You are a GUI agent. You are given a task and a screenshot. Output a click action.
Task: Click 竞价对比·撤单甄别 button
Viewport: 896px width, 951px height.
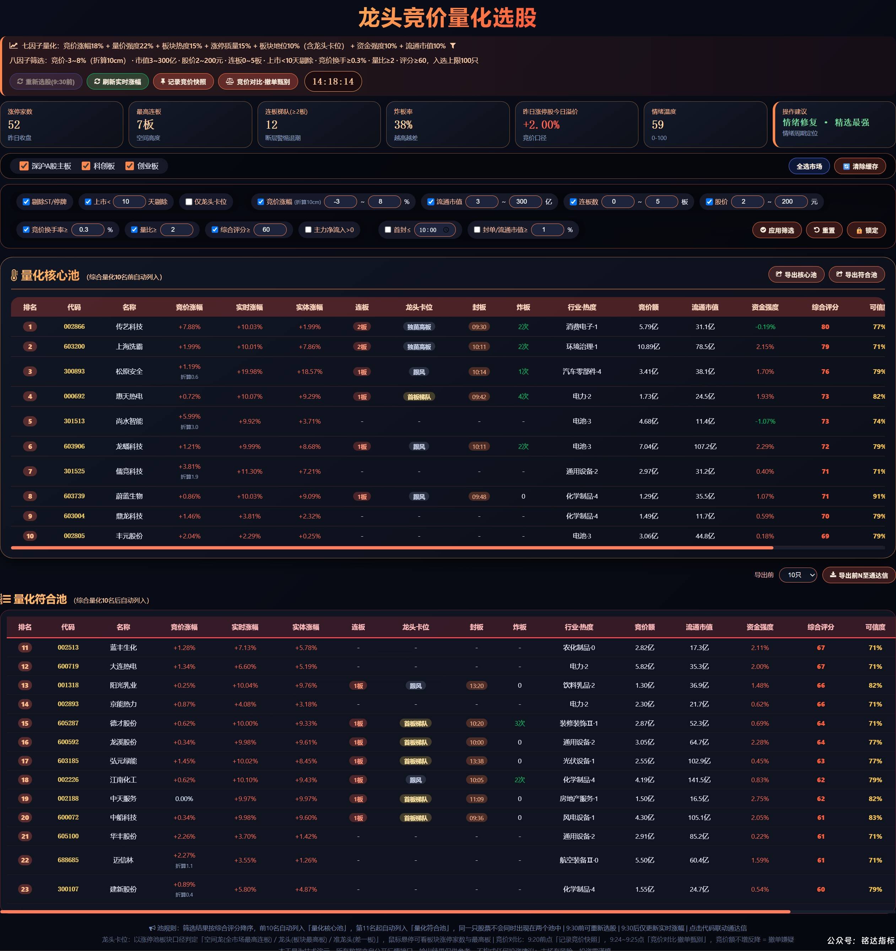coord(258,82)
